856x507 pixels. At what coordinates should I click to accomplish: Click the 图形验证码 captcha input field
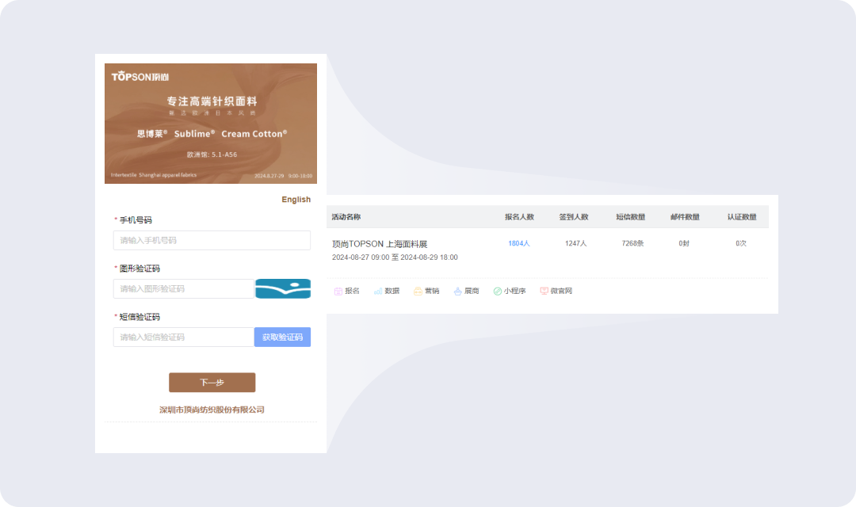pyautogui.click(x=183, y=289)
